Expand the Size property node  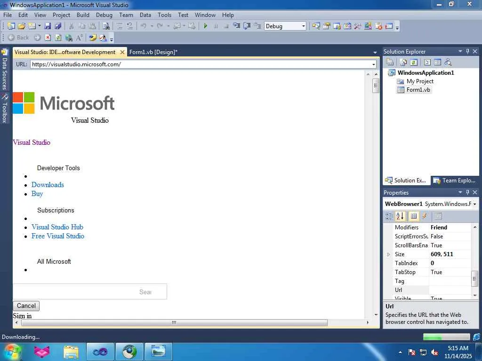[x=388, y=254]
